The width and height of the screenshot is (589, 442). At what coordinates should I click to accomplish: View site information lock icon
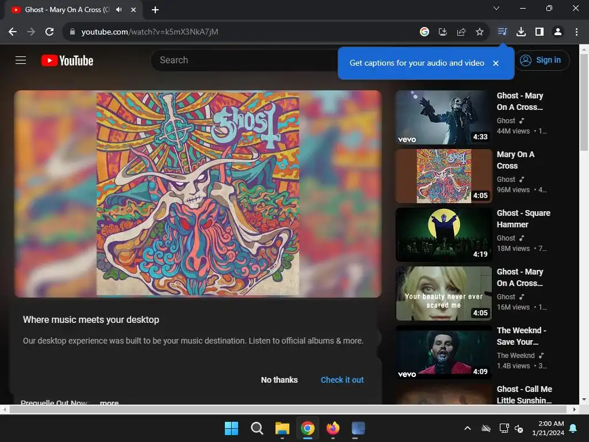pyautogui.click(x=72, y=32)
